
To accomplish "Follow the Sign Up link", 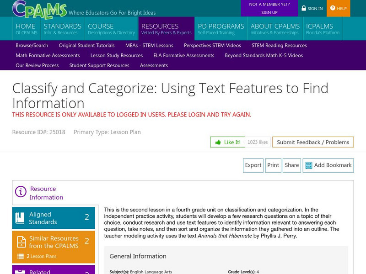I will 269,12.
